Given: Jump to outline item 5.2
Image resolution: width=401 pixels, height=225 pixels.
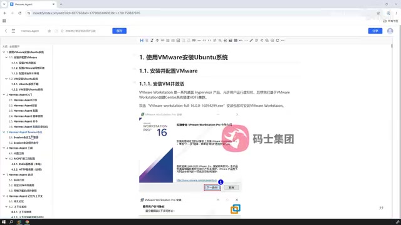Looking at the screenshot, I should click(21, 186).
